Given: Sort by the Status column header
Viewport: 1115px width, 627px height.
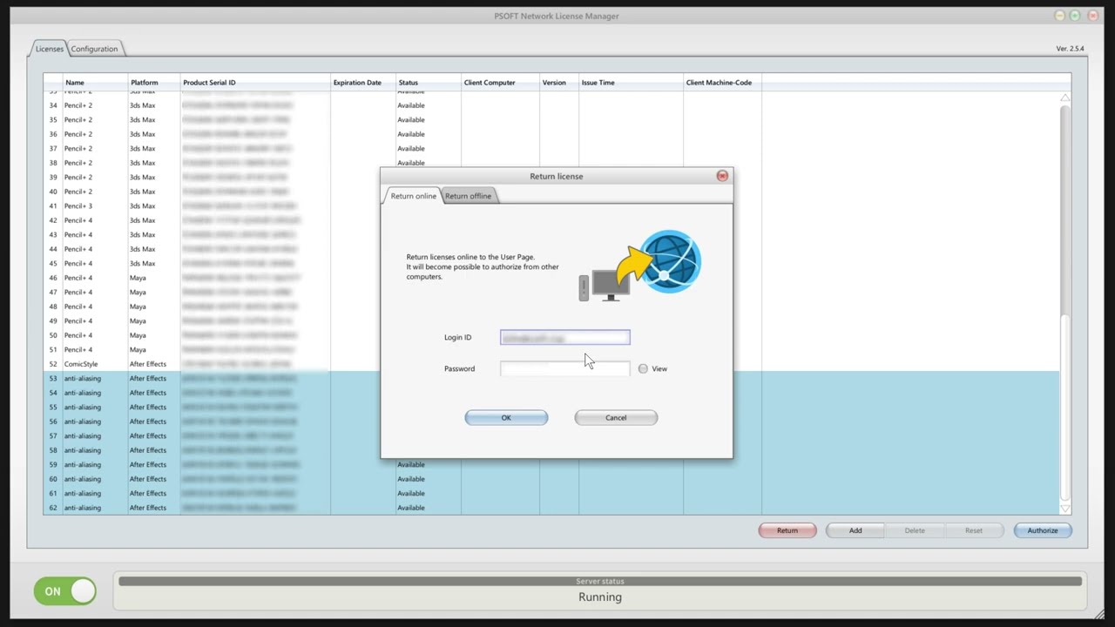Looking at the screenshot, I should tap(429, 83).
